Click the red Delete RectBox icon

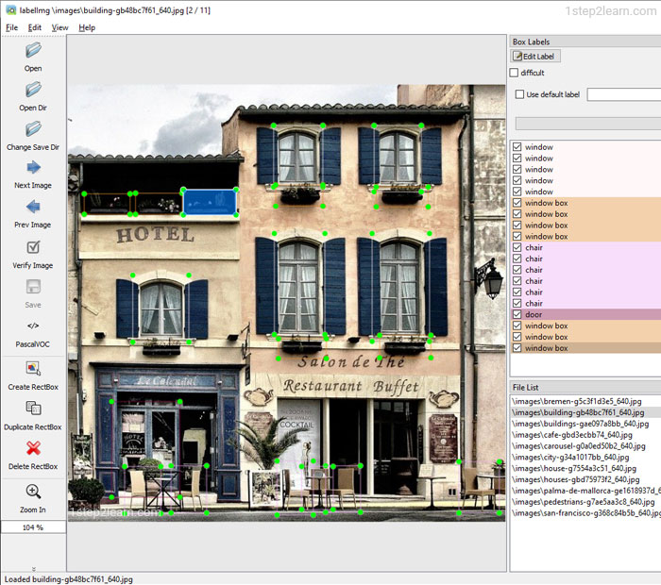[x=33, y=448]
